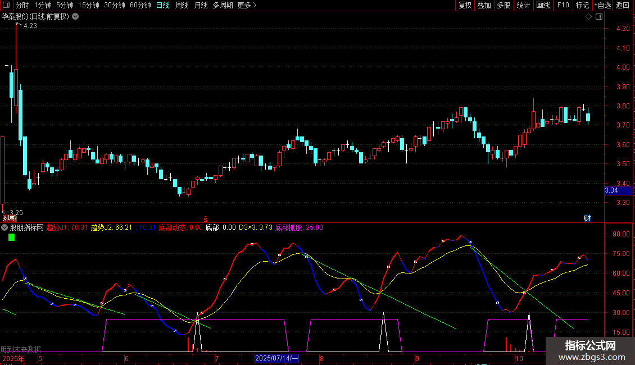This screenshot has width=635, height=365.
Task: Click the 财 finance marker icon
Action: [587, 218]
